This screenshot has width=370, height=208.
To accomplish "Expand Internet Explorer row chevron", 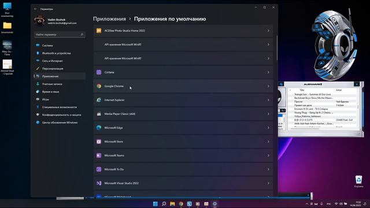I will [x=268, y=100].
